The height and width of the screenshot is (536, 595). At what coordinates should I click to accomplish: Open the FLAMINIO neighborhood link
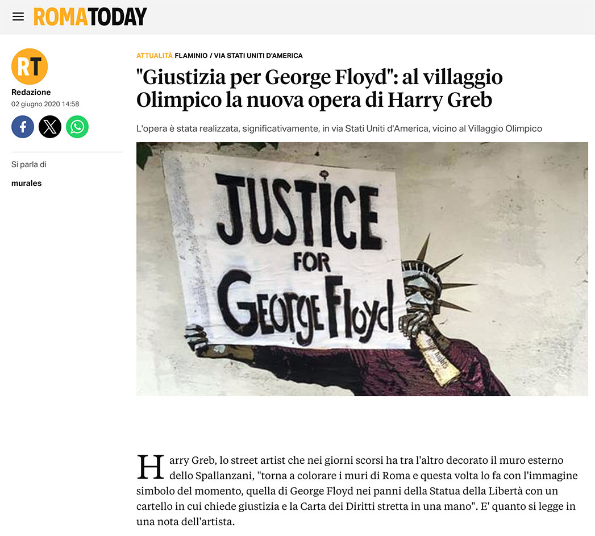[x=191, y=56]
